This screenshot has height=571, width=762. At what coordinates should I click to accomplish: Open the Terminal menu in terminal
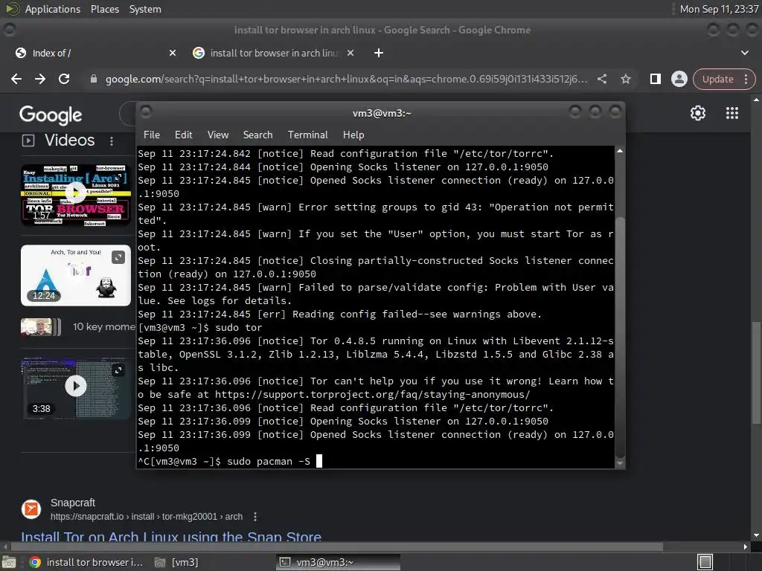307,135
